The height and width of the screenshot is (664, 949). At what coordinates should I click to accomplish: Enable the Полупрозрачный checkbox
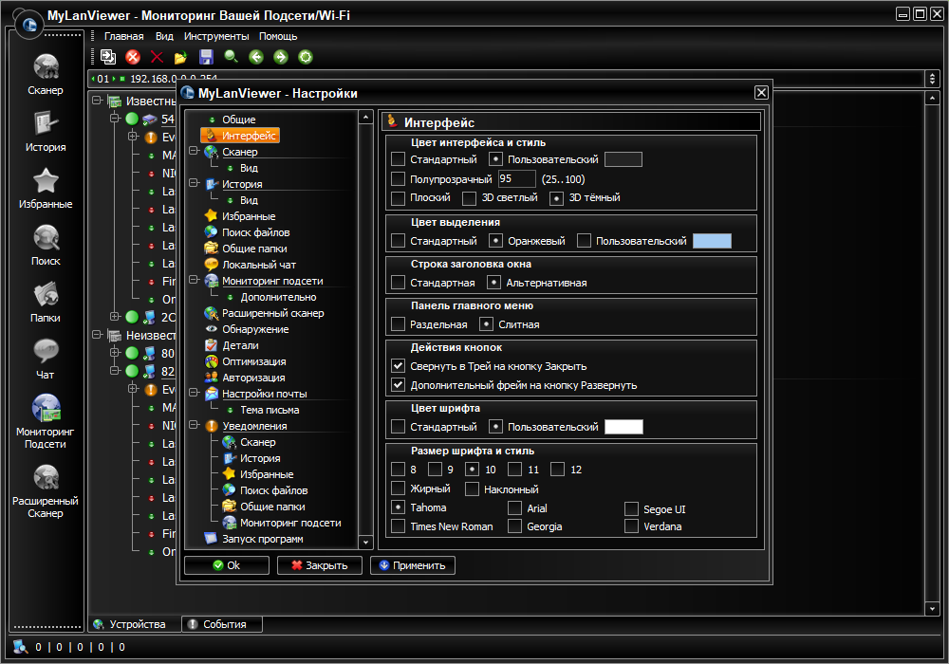click(398, 179)
